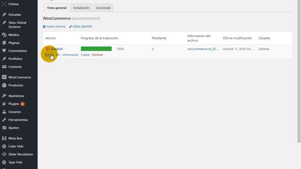Click the Pendiente column header
The width and height of the screenshot is (301, 169).
coord(159,38)
